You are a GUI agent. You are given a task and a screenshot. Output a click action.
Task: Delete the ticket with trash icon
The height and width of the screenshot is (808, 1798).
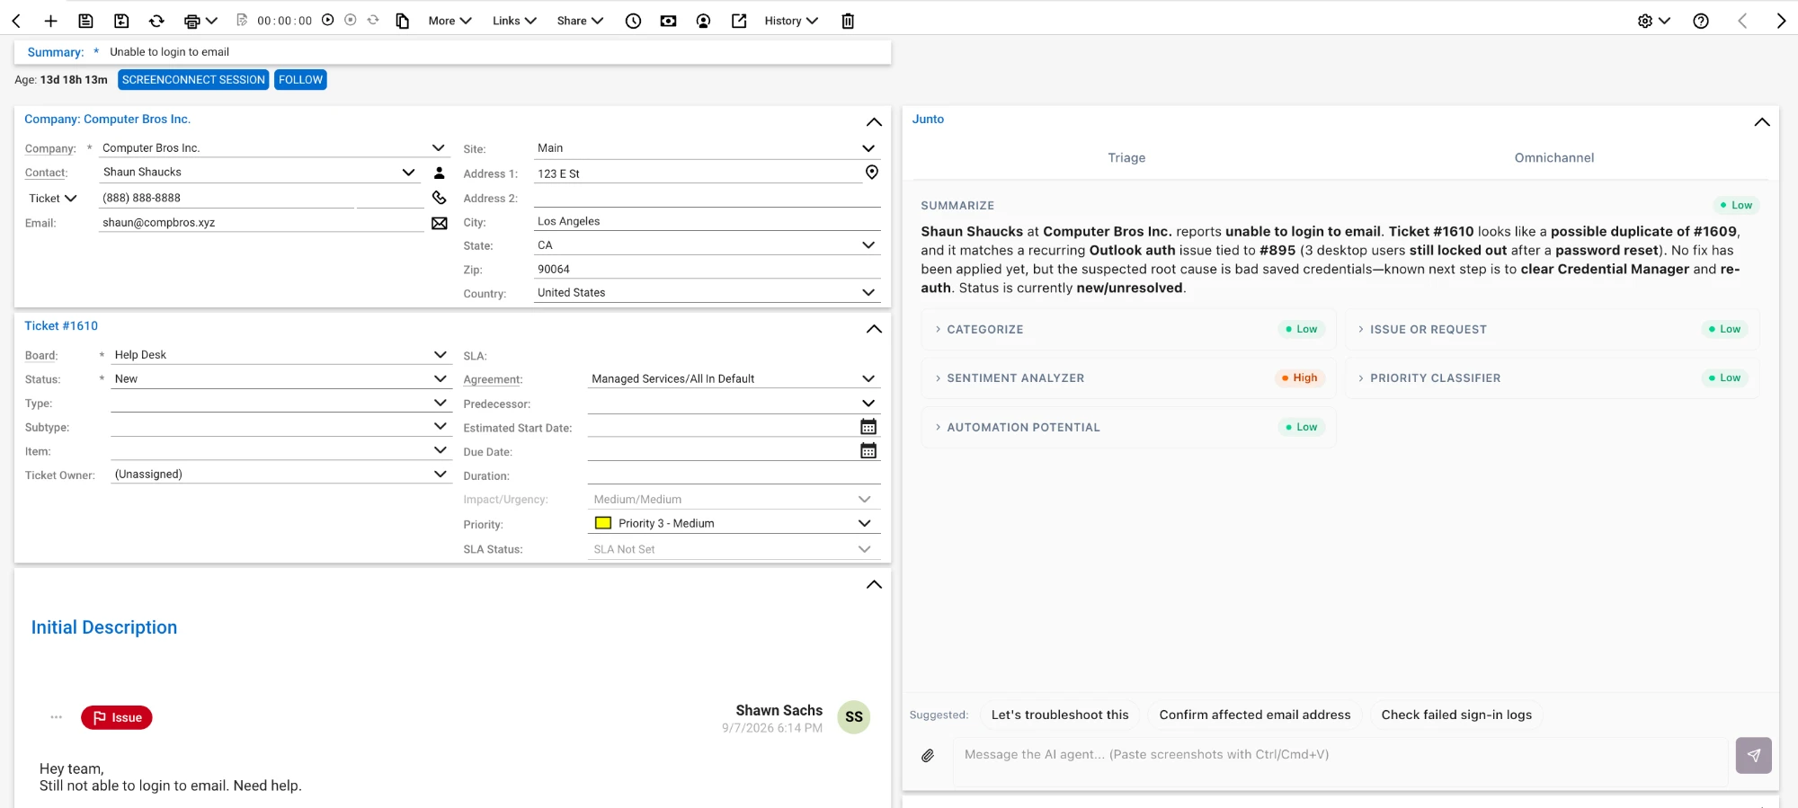(848, 21)
